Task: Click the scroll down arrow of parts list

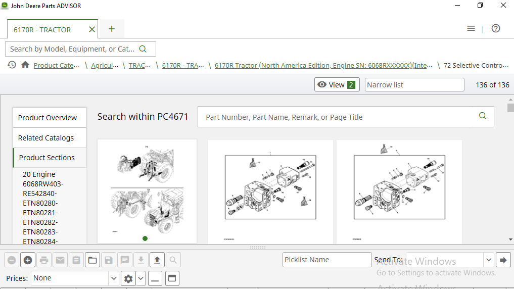Action: tap(510, 239)
